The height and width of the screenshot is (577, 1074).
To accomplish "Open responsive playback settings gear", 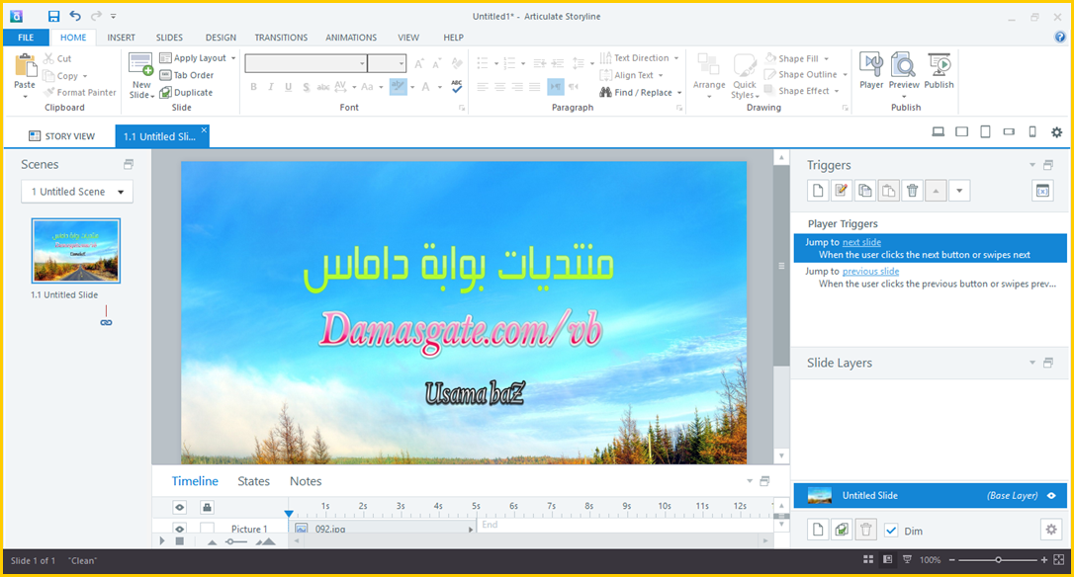I will (1057, 132).
